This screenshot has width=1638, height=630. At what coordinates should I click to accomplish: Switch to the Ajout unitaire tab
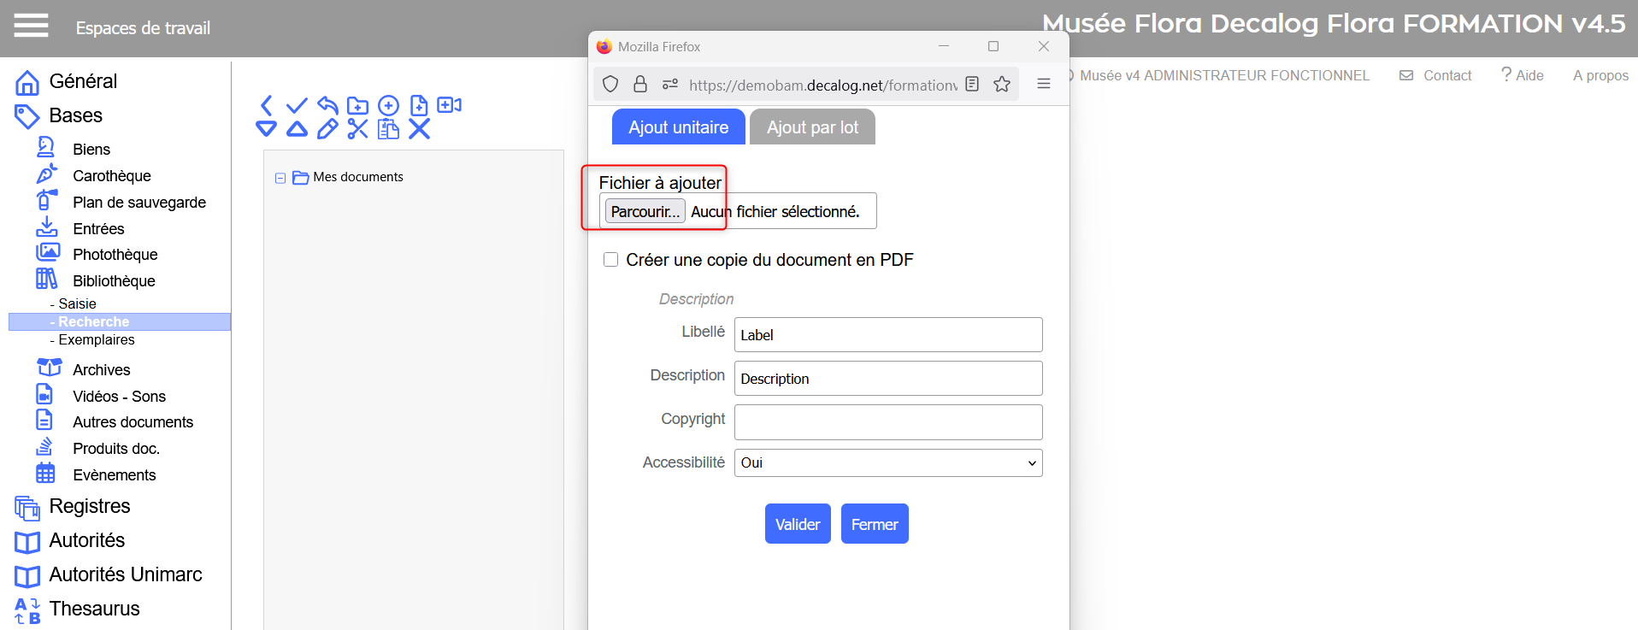coord(679,127)
